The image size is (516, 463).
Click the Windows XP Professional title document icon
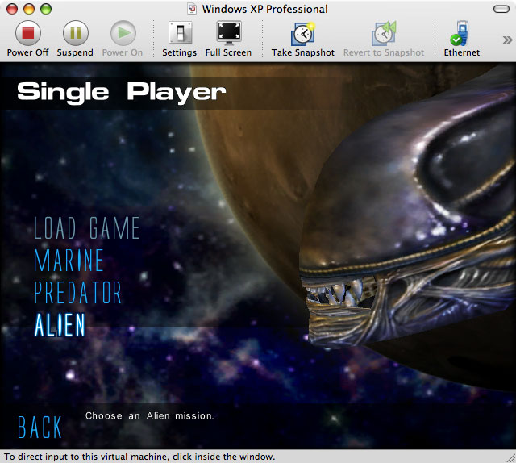point(192,9)
